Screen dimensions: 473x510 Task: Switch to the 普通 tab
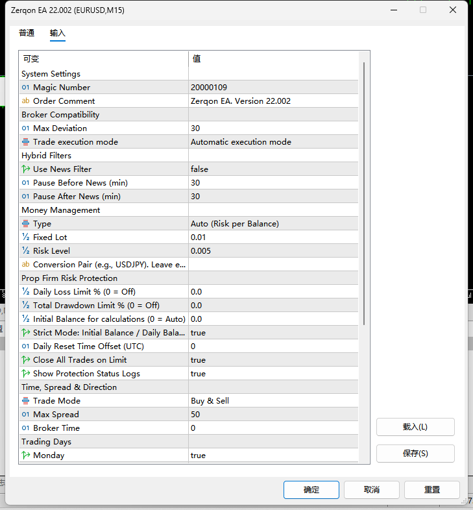click(x=27, y=33)
